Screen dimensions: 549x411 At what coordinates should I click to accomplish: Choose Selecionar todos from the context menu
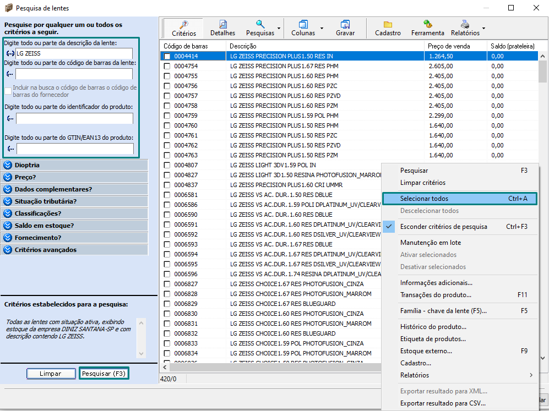(x=460, y=199)
